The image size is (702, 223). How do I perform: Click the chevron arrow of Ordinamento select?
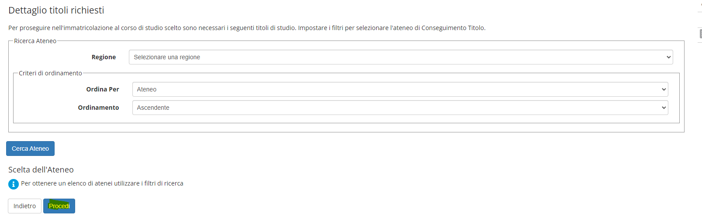664,108
